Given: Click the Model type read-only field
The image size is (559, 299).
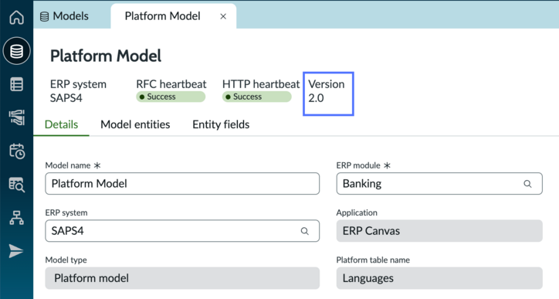Looking at the screenshot, I should (182, 278).
